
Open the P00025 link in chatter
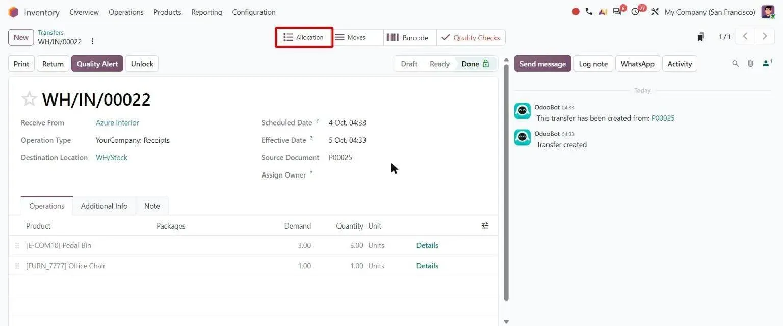tap(663, 118)
